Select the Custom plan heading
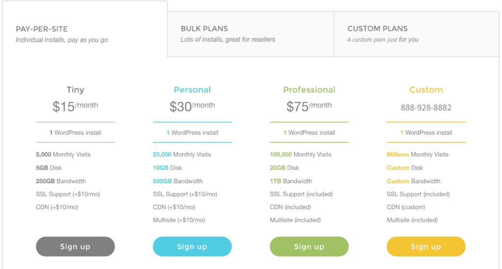Viewport: 502px width, 269px height. (426, 90)
